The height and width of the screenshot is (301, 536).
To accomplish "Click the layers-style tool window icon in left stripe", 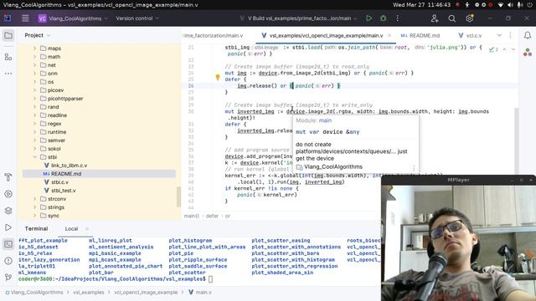I will point(8,211).
